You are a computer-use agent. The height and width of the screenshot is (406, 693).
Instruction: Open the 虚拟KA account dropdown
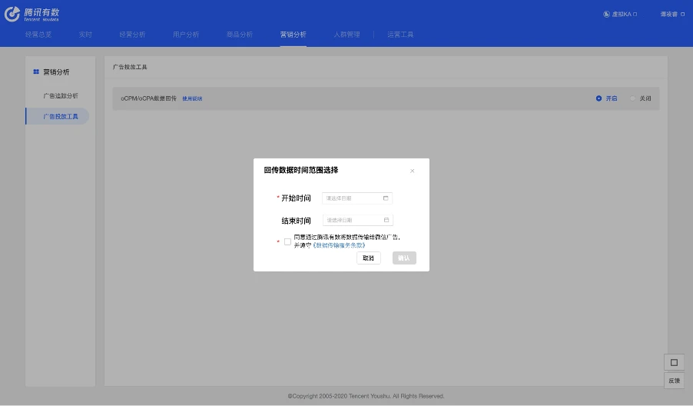pos(621,14)
